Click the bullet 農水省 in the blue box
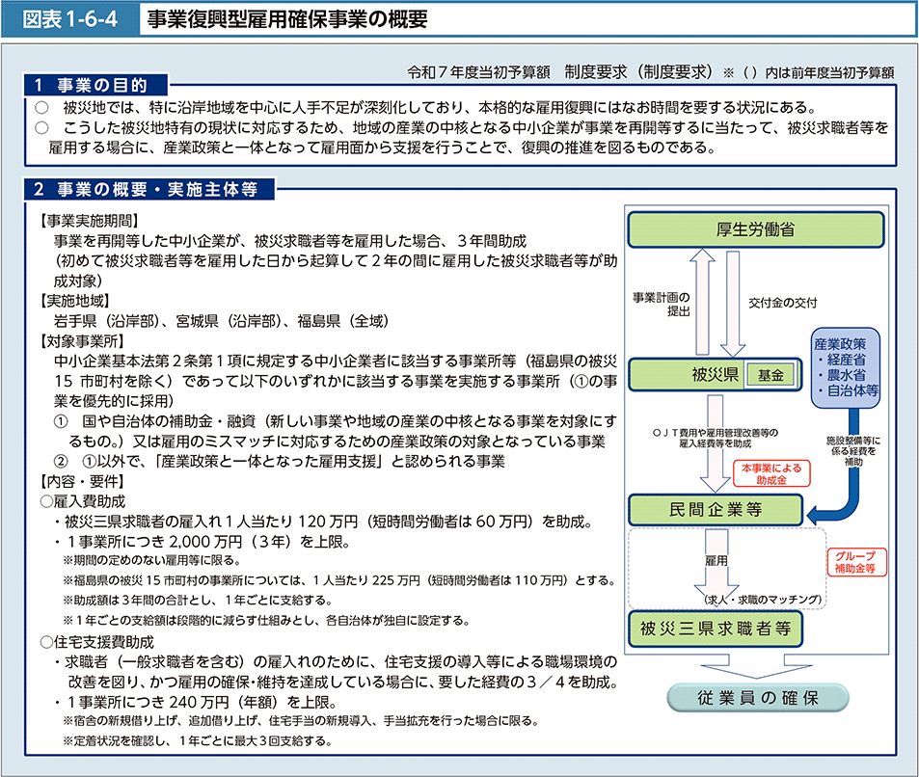The image size is (919, 777). point(842,375)
